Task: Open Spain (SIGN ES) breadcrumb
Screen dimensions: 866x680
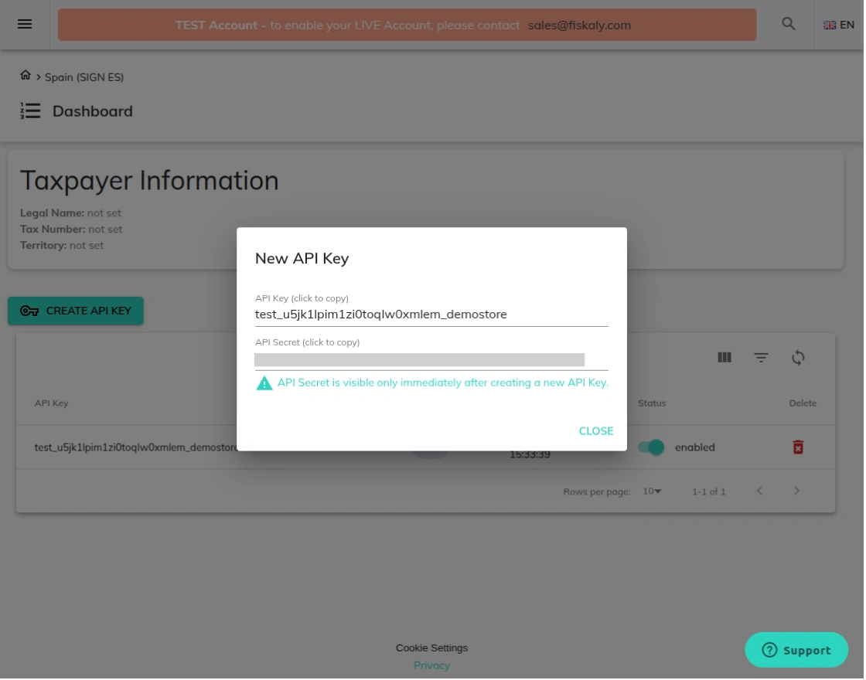Action: coord(84,77)
